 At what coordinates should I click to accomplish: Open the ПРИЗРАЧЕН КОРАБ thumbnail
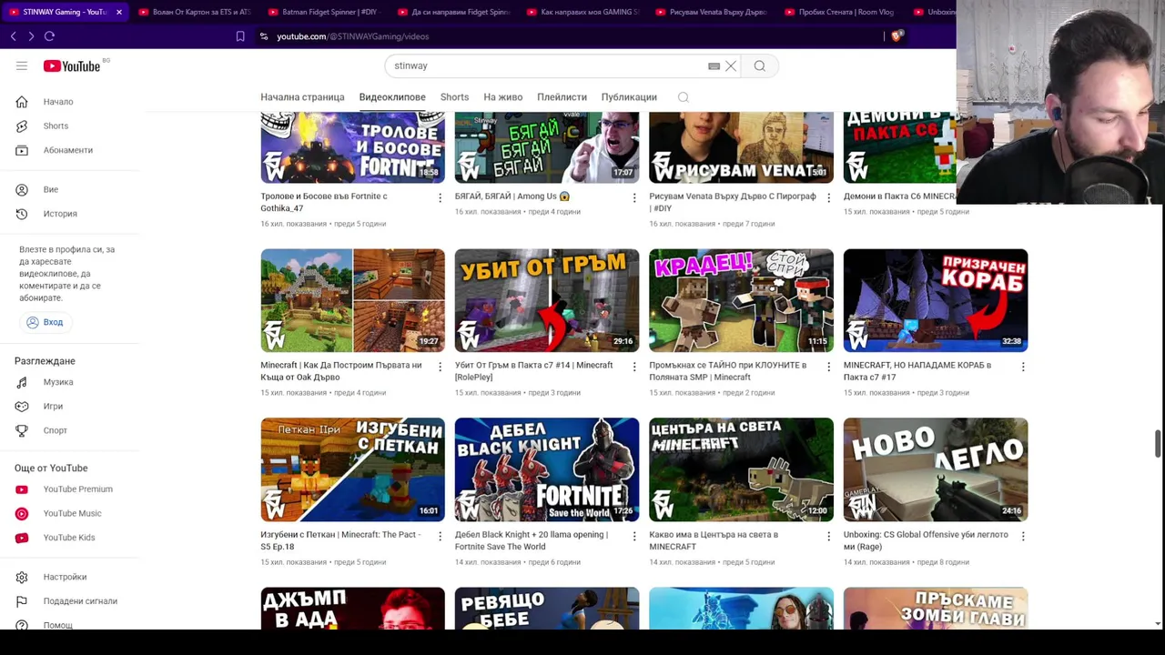click(936, 300)
